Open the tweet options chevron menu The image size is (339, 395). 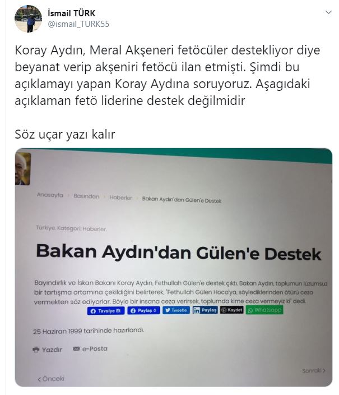click(x=328, y=12)
